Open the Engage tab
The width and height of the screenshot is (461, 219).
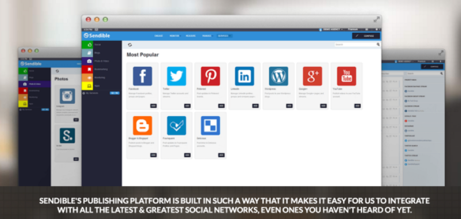(159, 36)
